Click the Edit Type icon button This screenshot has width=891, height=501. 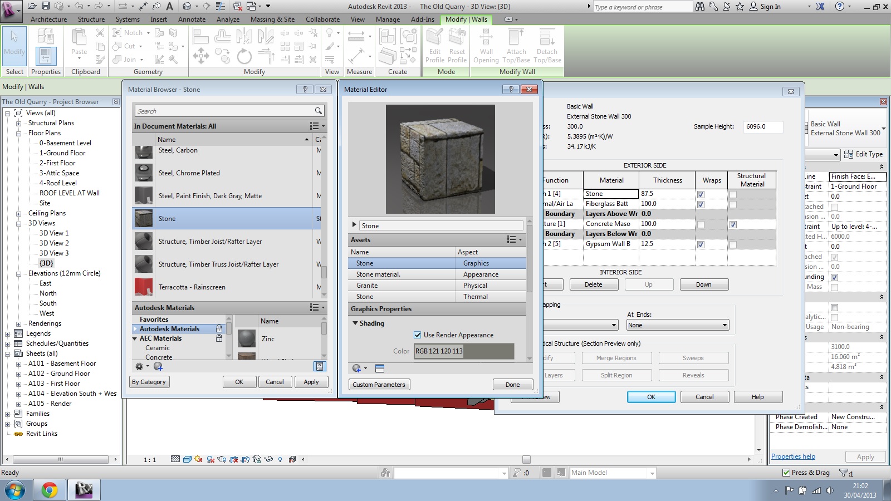(848, 154)
